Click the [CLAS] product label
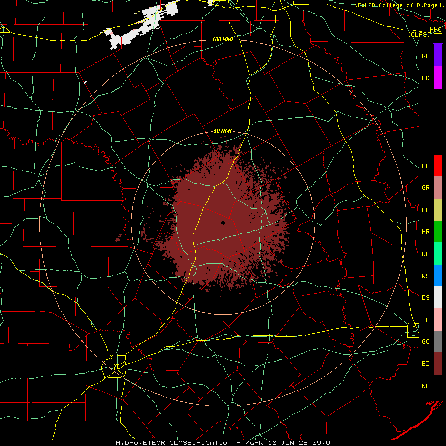This screenshot has width=446, height=446. (419, 34)
